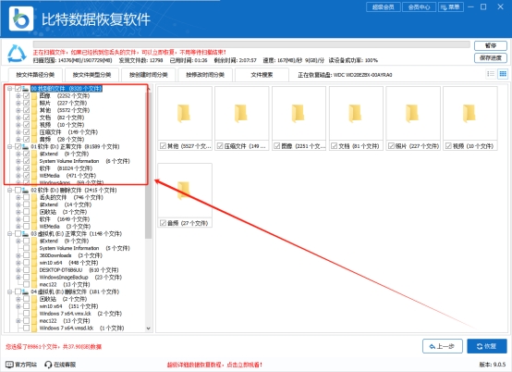Click drive icon of 03 虚拟机 (E:) 正常文件
The height and width of the screenshot is (372, 512).
point(26,234)
